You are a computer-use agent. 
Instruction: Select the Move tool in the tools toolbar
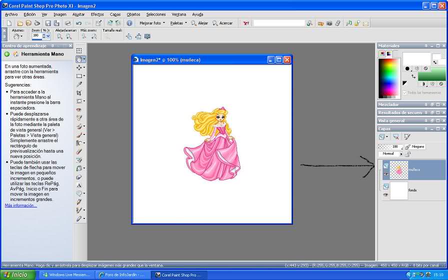79,67
